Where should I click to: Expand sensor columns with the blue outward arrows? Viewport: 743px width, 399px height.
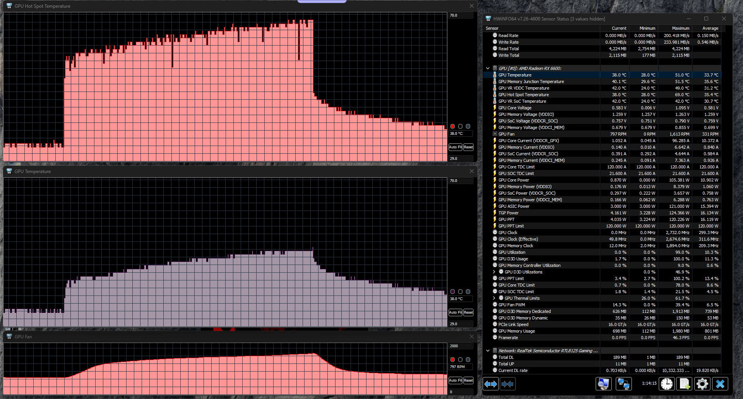[491, 384]
